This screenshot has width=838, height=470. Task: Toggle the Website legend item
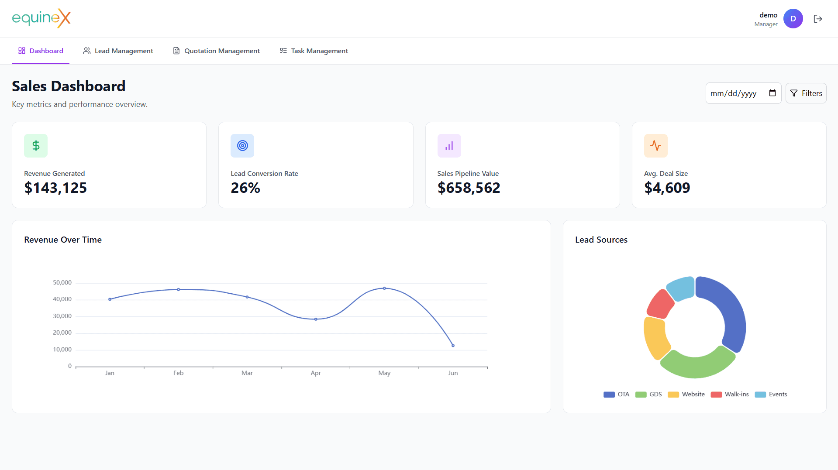pos(686,395)
